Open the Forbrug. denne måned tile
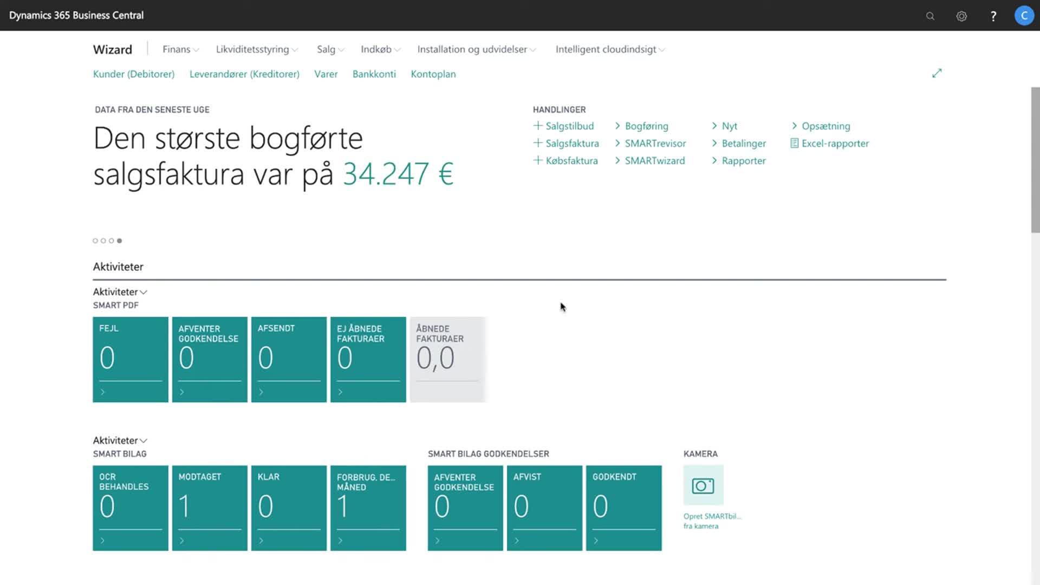This screenshot has height=585, width=1040. pyautogui.click(x=368, y=508)
